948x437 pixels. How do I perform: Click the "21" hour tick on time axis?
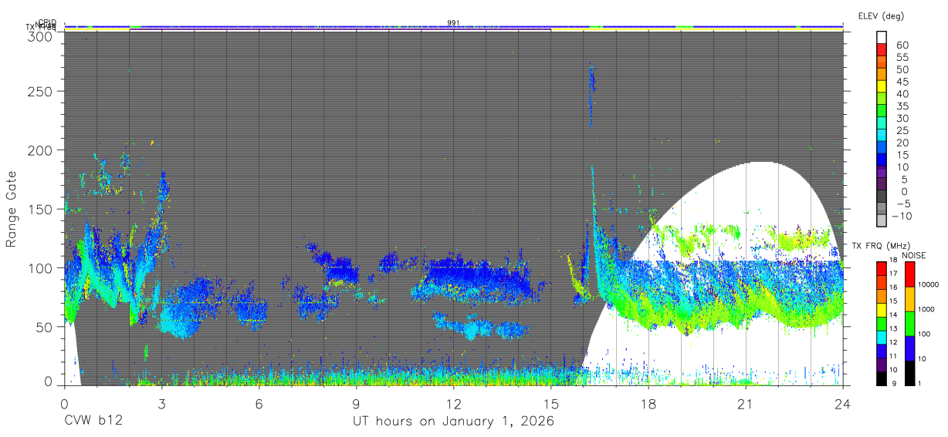[x=745, y=403]
